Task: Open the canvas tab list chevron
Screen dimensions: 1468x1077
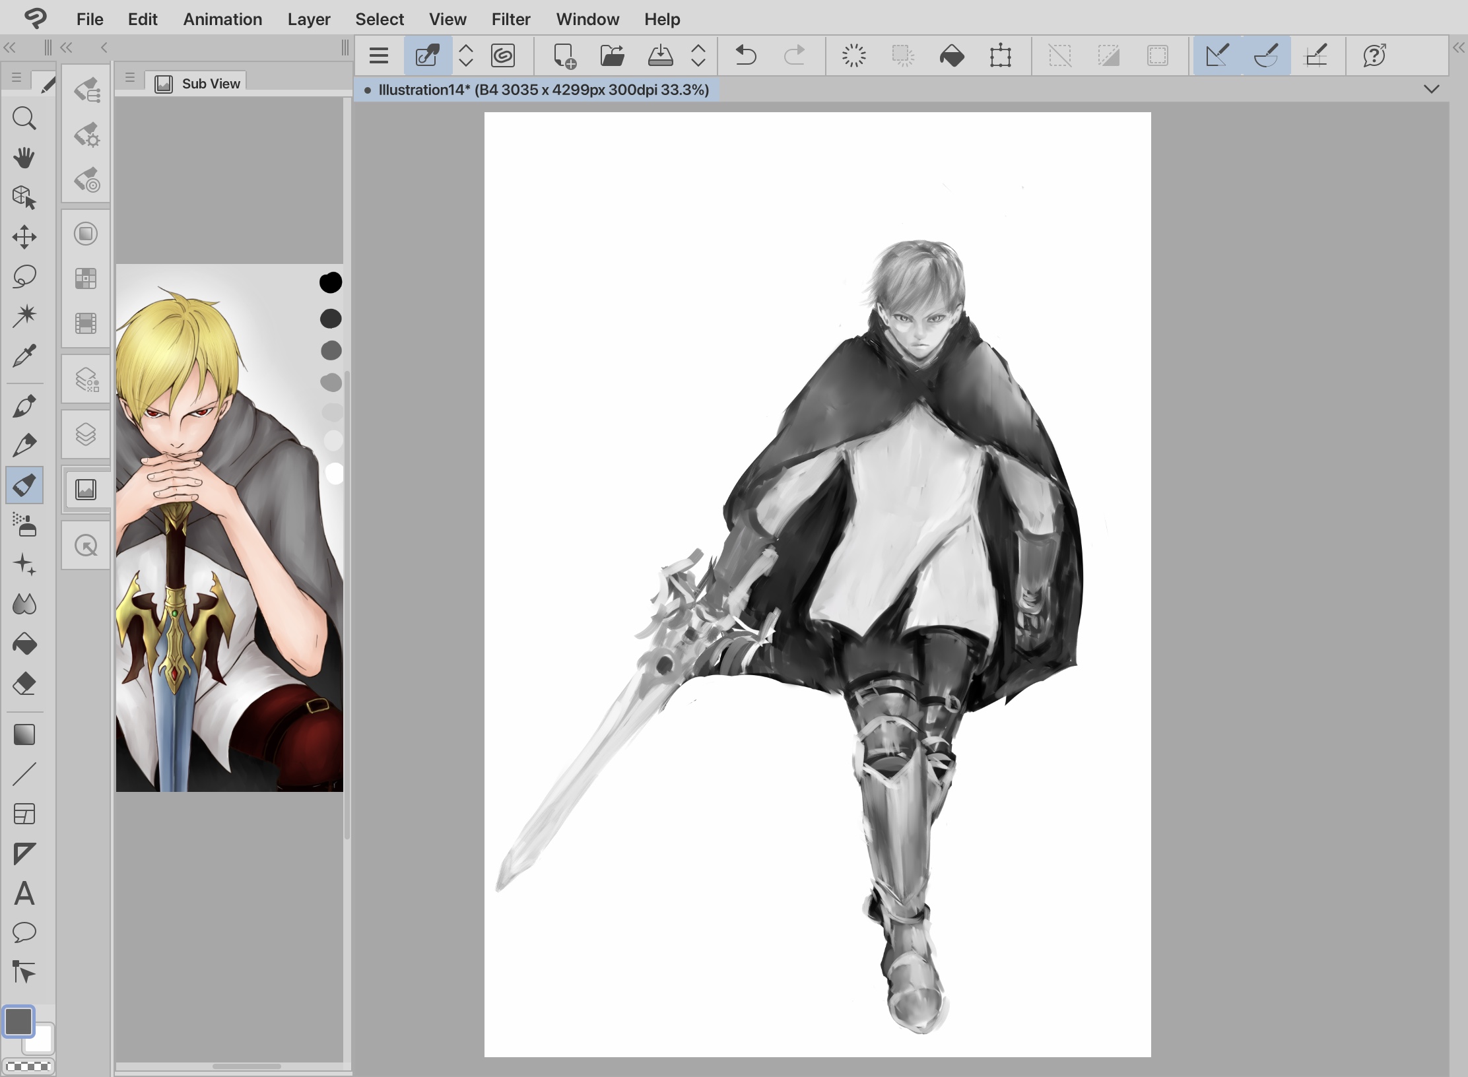Action: click(x=1431, y=89)
